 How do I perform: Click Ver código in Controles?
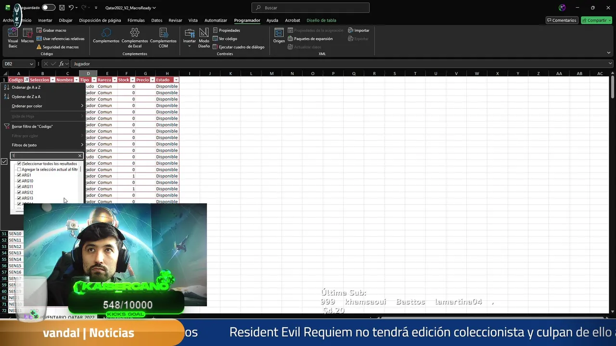pos(225,38)
